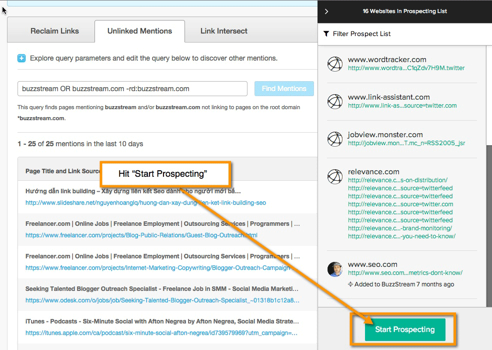Click the www.wordtracker.com site name

(x=387, y=60)
